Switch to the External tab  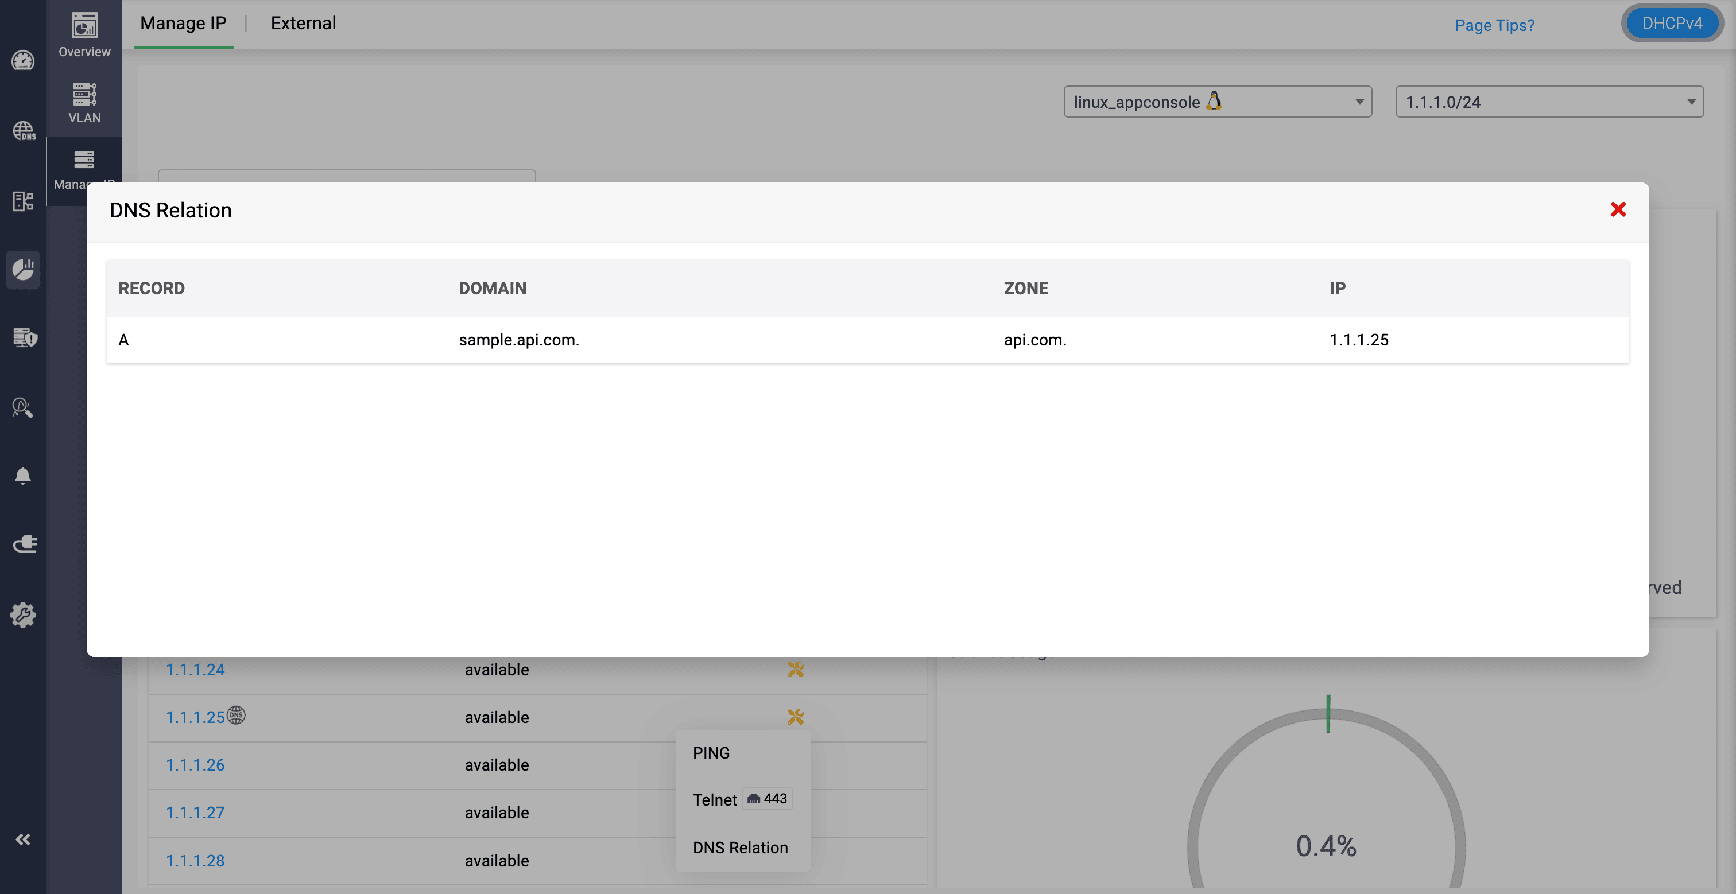[x=303, y=24]
